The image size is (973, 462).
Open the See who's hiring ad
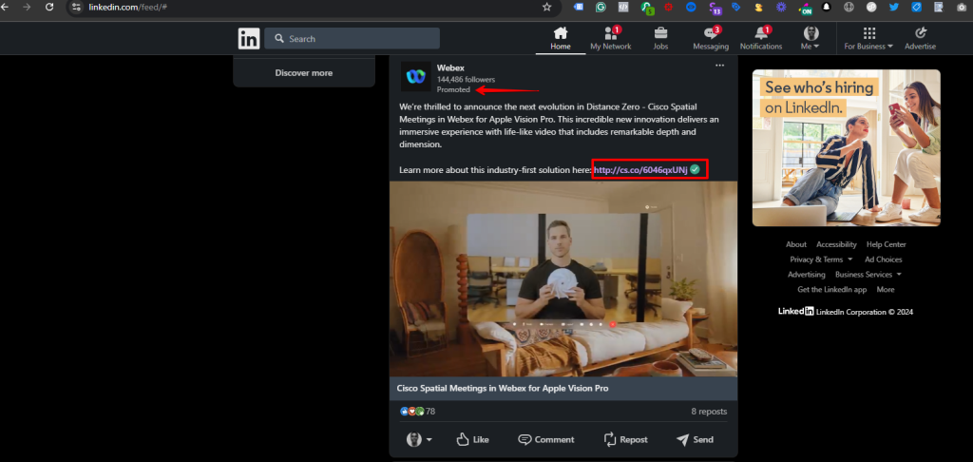click(x=847, y=147)
